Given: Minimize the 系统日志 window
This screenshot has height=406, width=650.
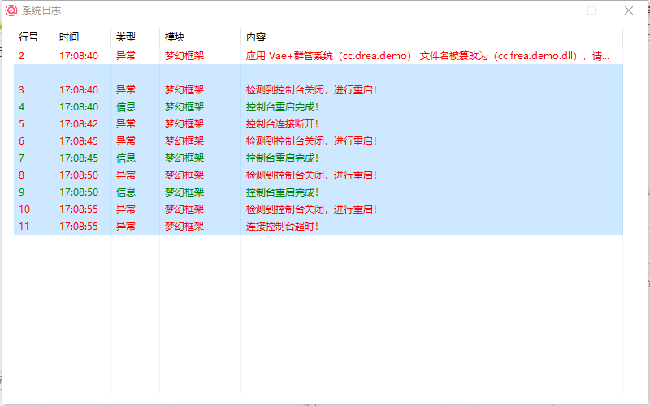Looking at the screenshot, I should click(555, 11).
